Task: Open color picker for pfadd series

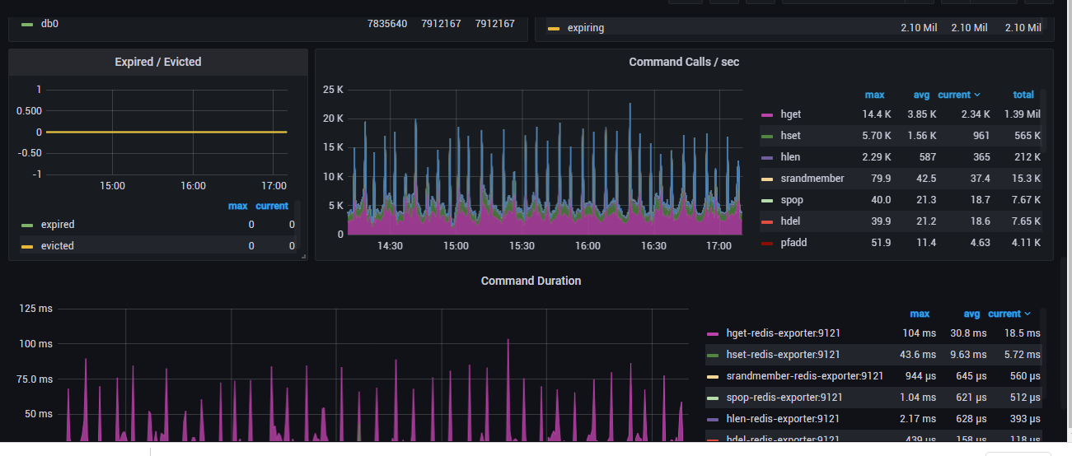Action: tap(767, 243)
